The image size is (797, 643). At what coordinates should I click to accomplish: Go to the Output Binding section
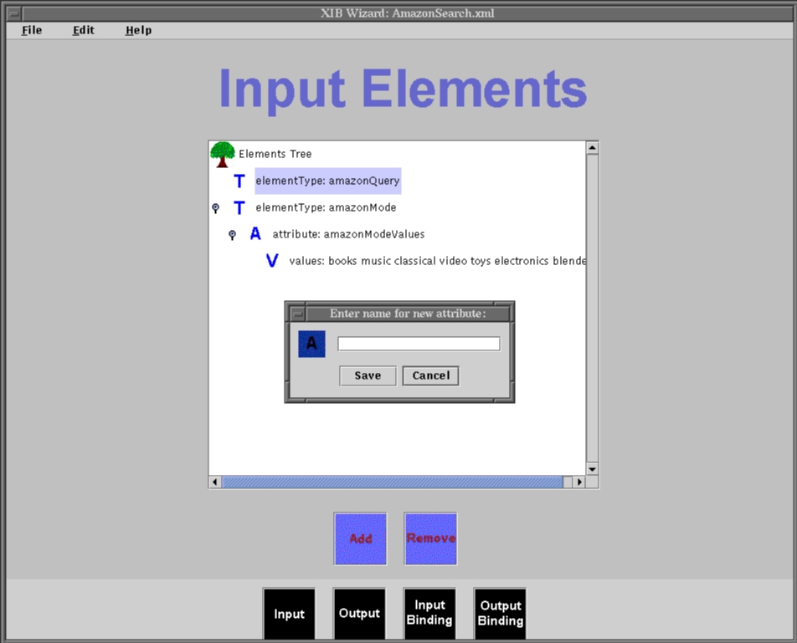pos(500,614)
